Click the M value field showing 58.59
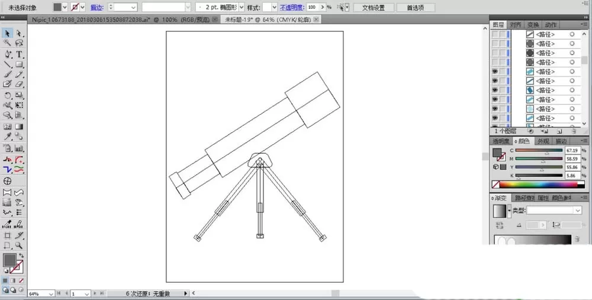The height and width of the screenshot is (300, 592). 572,159
